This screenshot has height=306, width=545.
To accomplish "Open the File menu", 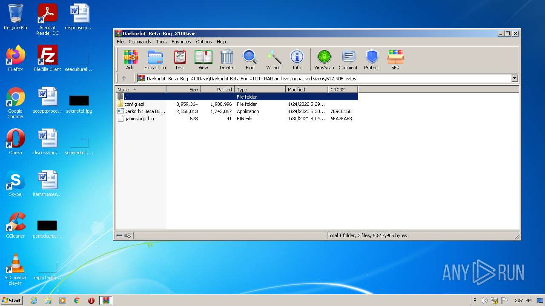I will (x=120, y=42).
